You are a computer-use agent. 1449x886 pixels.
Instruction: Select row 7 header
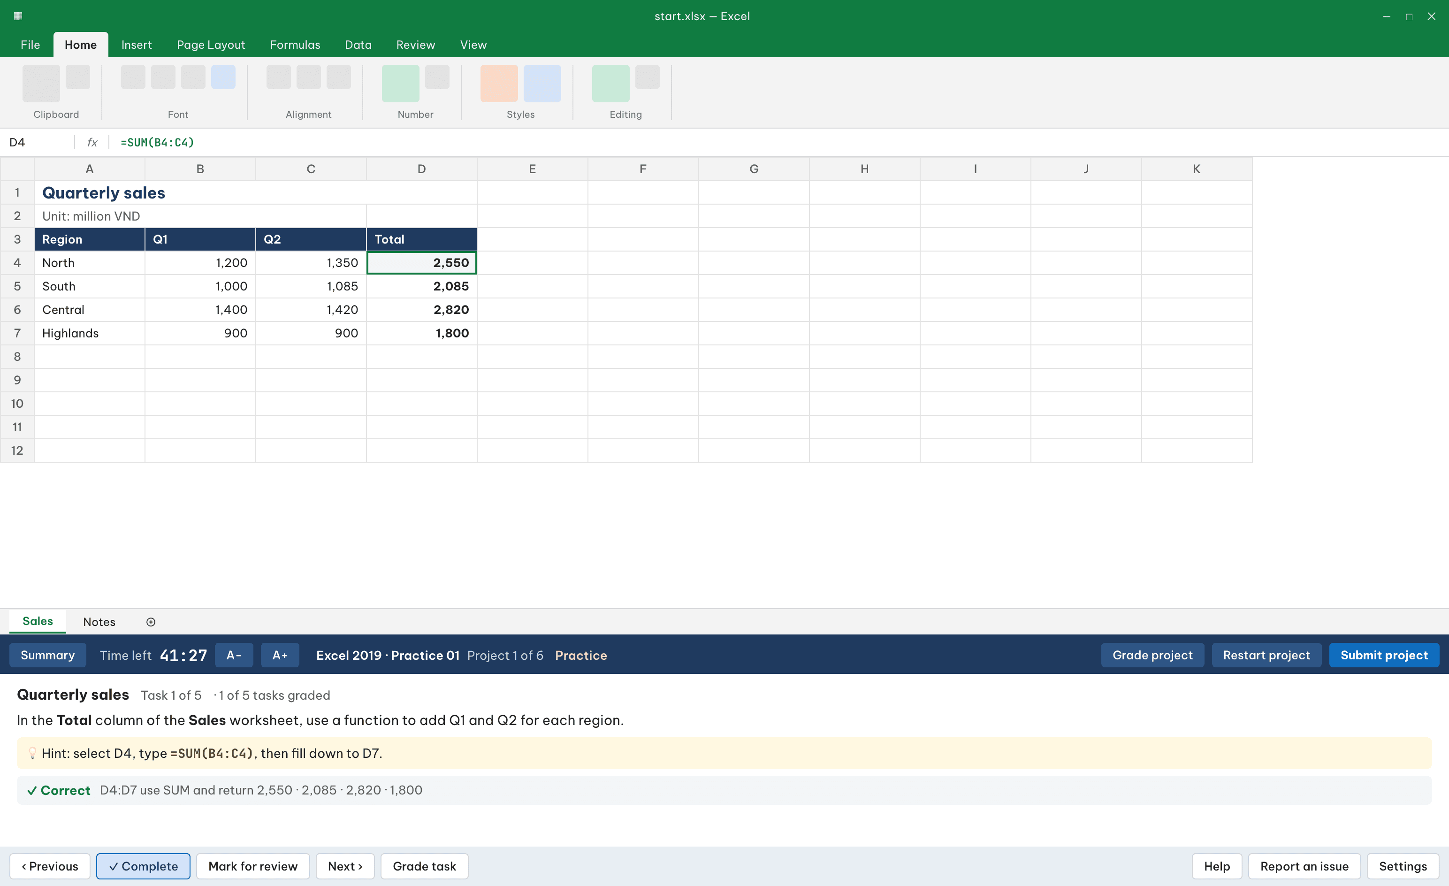coord(17,333)
